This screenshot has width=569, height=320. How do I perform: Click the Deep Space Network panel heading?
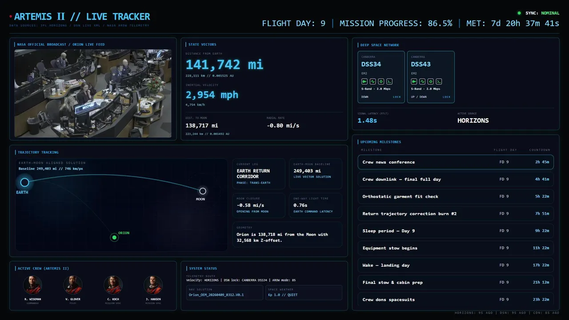coord(380,45)
